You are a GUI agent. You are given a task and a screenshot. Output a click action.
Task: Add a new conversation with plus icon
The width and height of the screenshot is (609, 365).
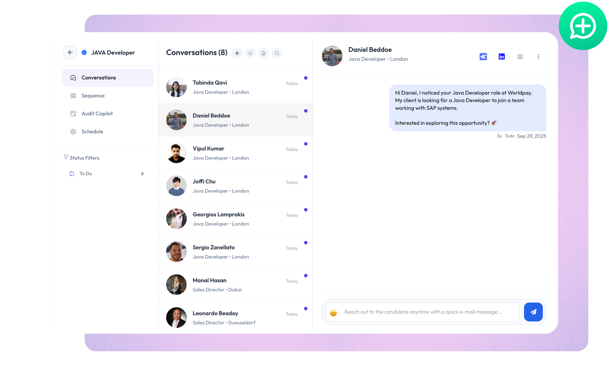pyautogui.click(x=237, y=53)
